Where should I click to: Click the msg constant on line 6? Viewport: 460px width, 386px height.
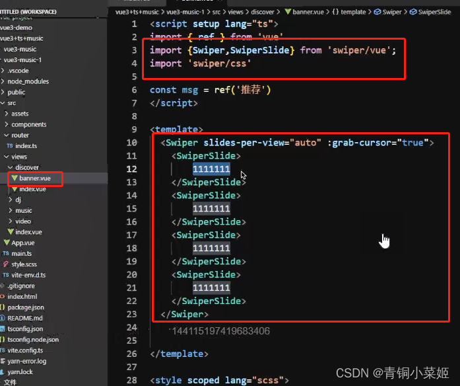click(x=190, y=90)
